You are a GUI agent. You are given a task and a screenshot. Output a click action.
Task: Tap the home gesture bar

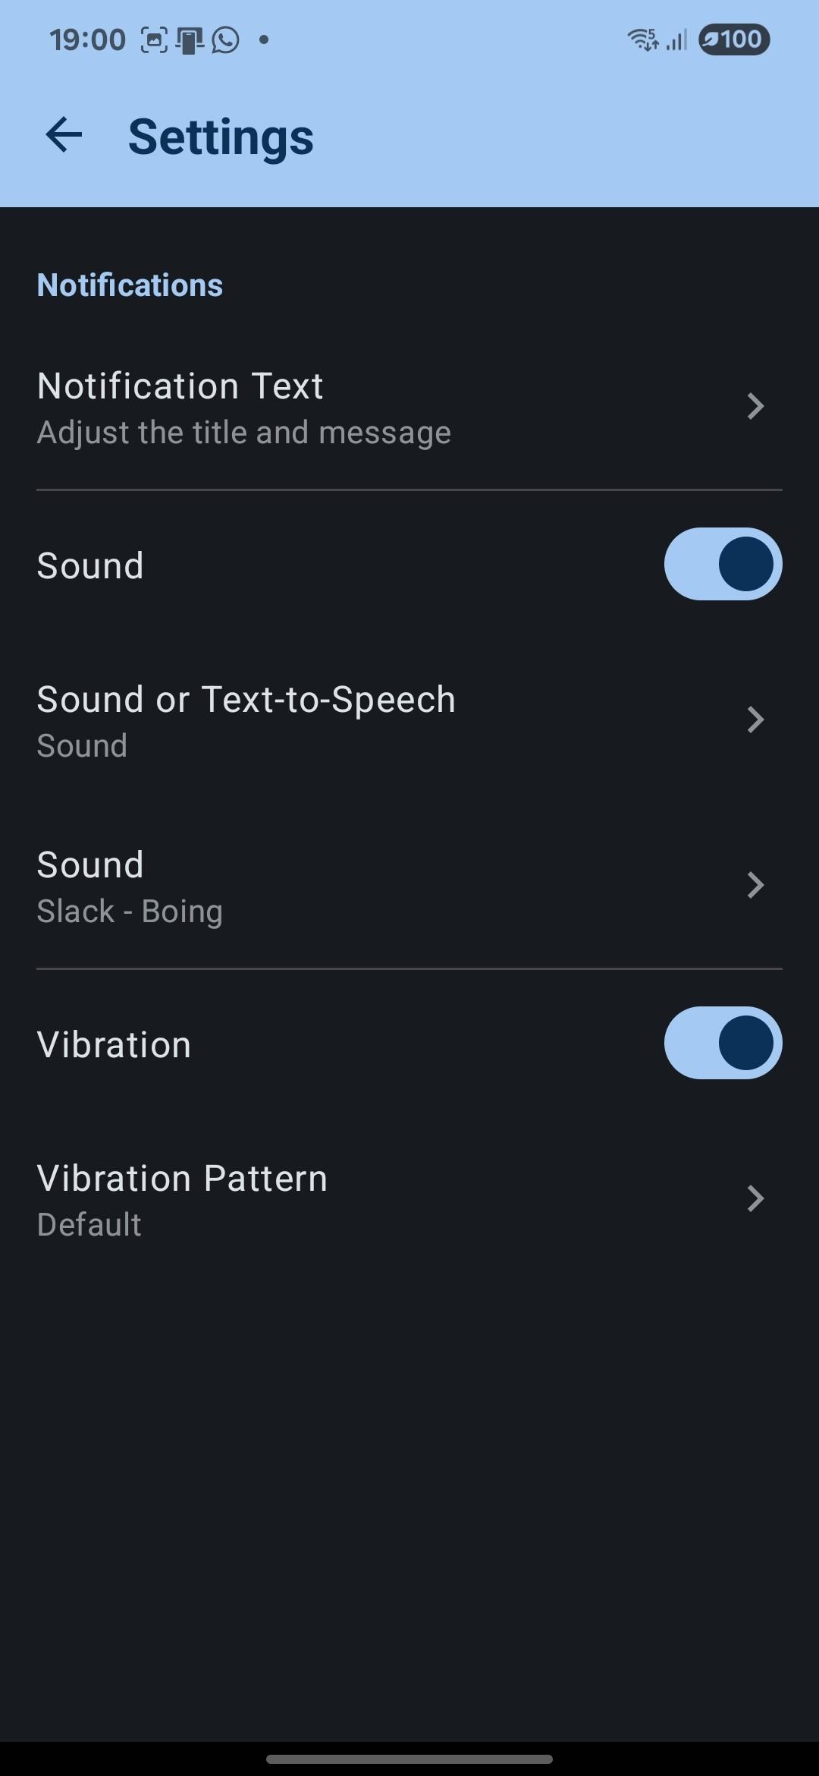point(409,1759)
